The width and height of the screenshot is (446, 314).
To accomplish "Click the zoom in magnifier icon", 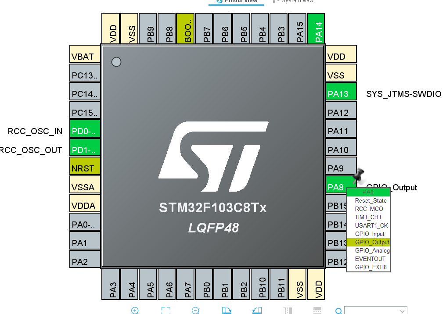I will (x=135, y=310).
